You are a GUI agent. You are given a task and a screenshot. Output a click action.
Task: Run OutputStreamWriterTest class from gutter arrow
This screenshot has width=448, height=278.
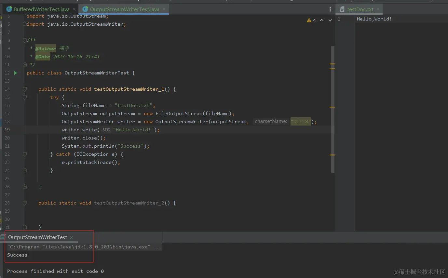(15, 73)
